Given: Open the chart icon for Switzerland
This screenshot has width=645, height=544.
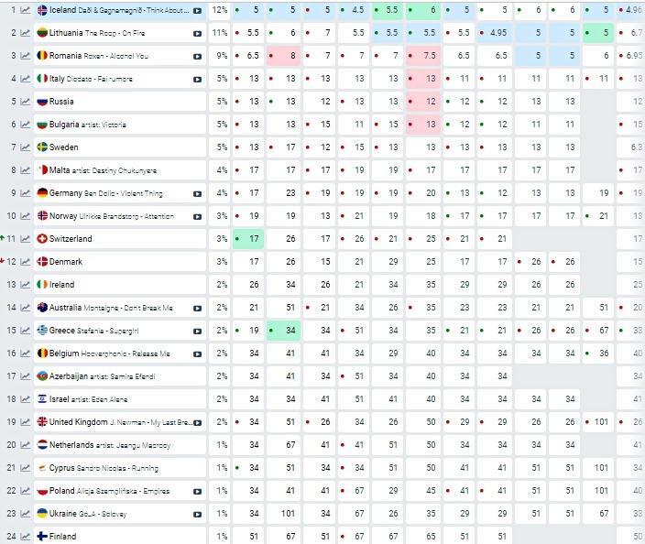Looking at the screenshot, I should click(x=26, y=239).
